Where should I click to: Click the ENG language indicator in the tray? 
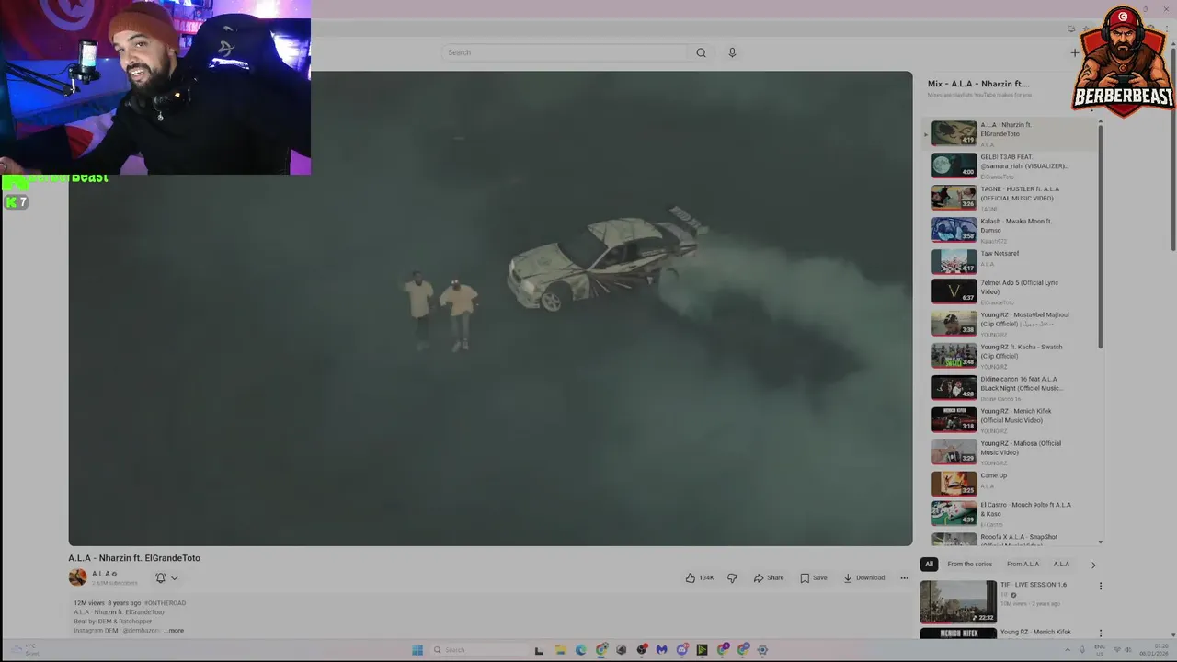click(1099, 649)
